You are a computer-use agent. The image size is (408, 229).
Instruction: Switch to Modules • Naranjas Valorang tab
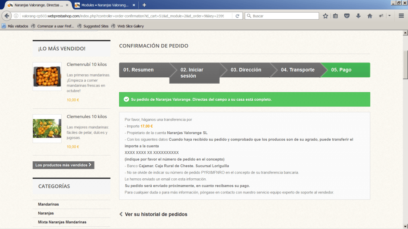coord(105,5)
